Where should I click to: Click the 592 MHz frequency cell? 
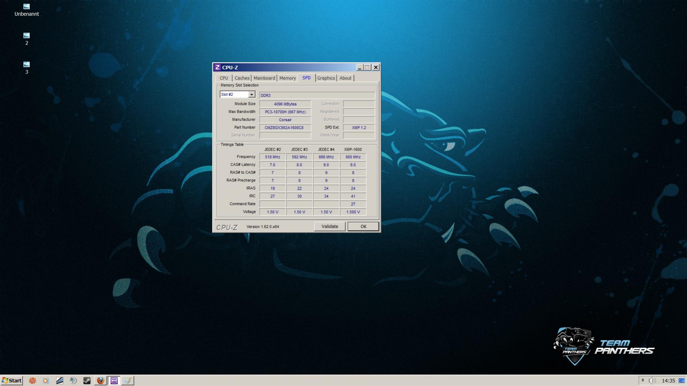point(299,157)
